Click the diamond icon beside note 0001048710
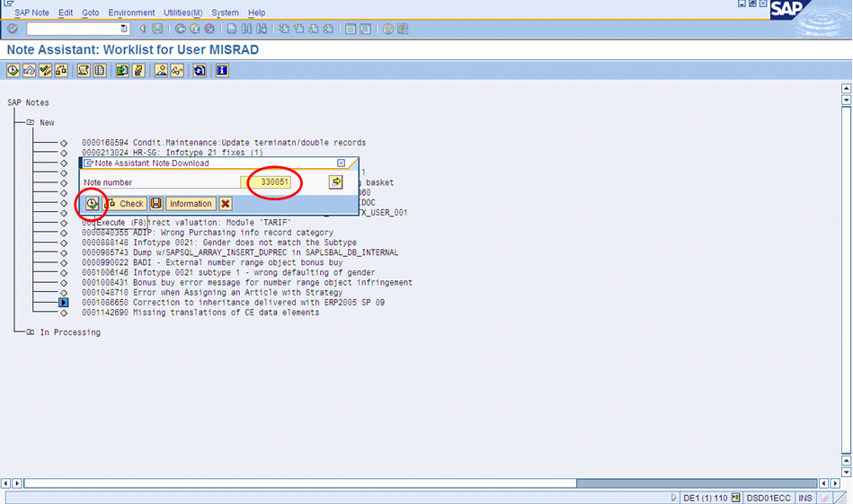The height and width of the screenshot is (504, 853). coord(64,293)
